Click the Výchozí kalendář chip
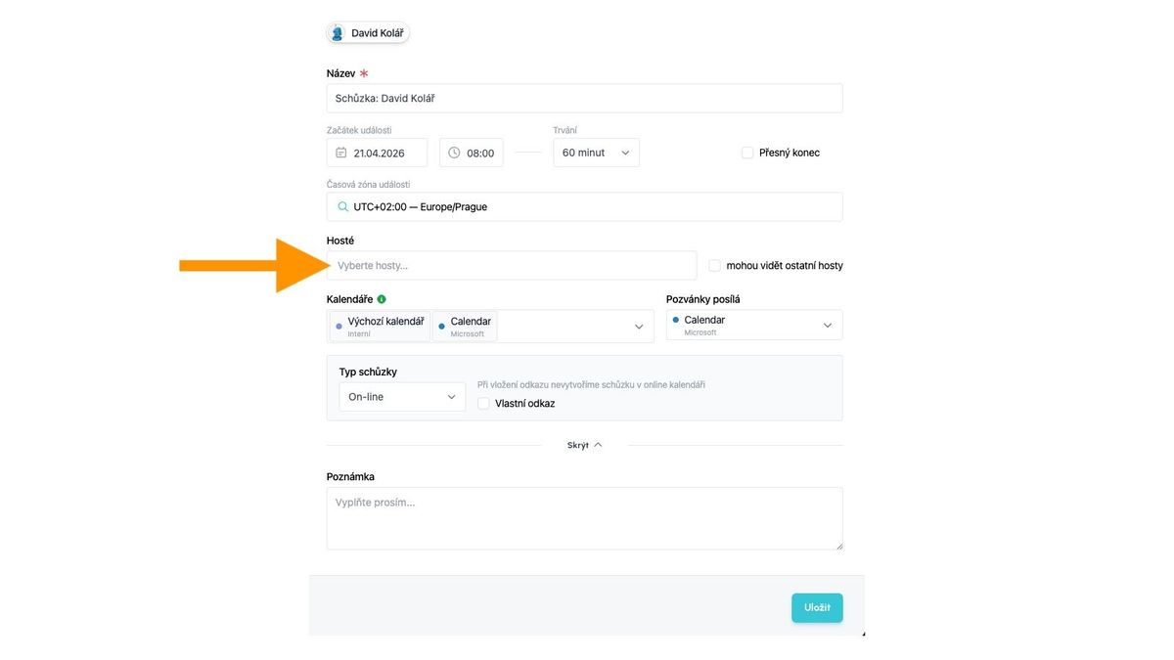1174x660 pixels. click(381, 326)
